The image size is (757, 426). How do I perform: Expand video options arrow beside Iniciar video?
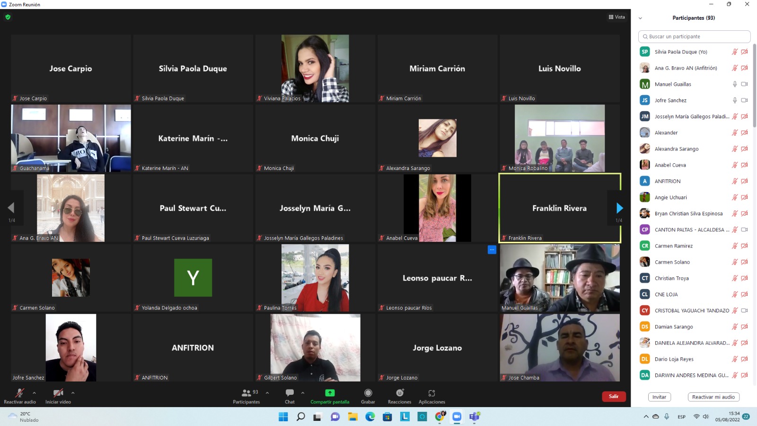pyautogui.click(x=73, y=393)
